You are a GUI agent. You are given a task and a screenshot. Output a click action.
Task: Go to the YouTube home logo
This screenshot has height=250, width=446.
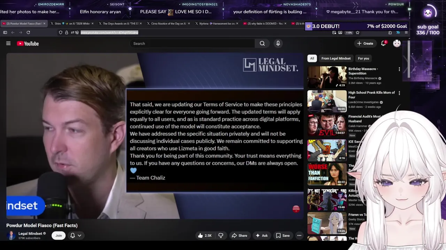28,43
